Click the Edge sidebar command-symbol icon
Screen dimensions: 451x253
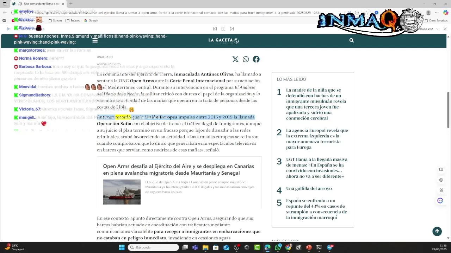pyautogui.click(x=441, y=190)
